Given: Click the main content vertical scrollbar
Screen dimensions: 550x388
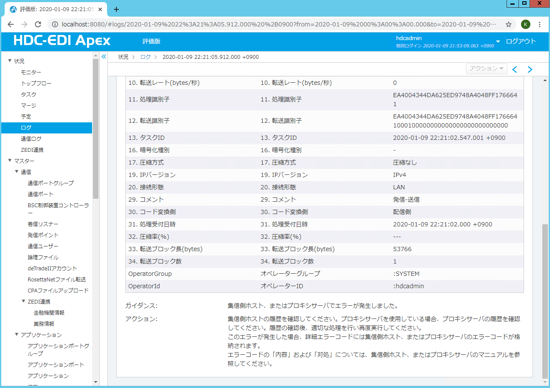Looking at the screenshot, I should [545, 301].
